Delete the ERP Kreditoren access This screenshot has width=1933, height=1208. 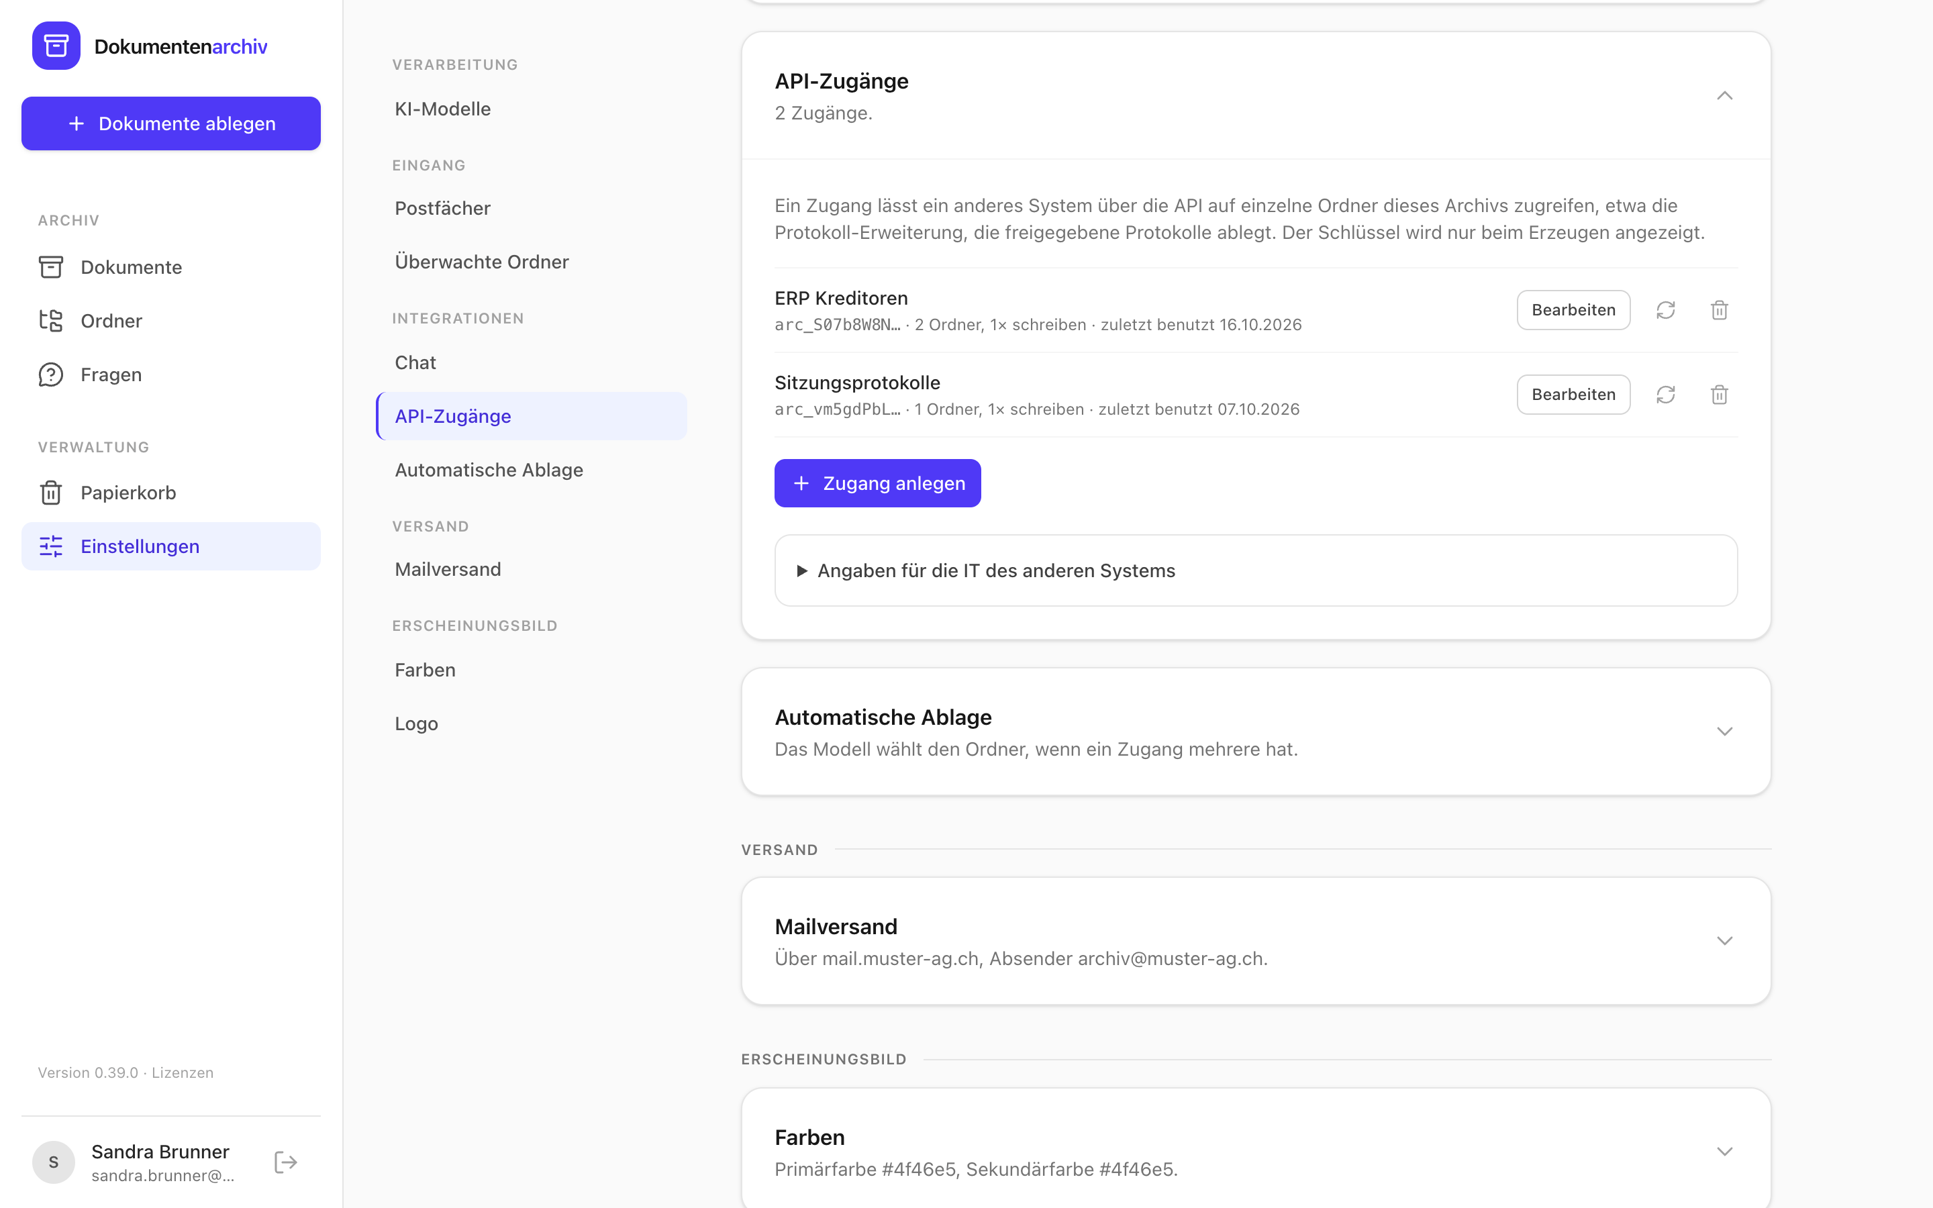[x=1719, y=310]
